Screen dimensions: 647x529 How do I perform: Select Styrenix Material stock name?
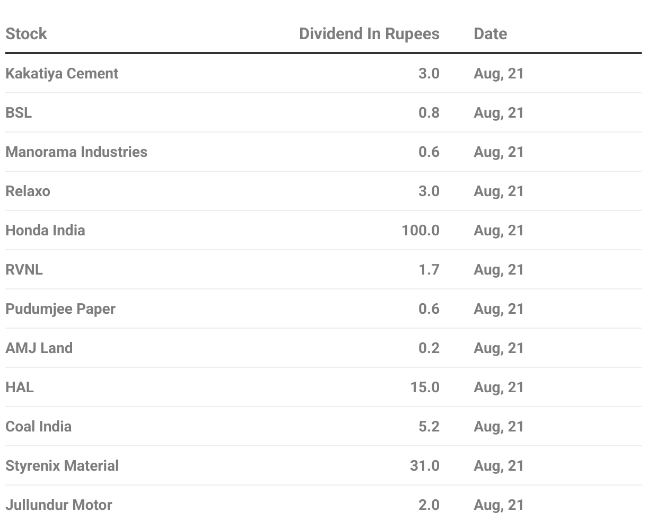coord(62,465)
